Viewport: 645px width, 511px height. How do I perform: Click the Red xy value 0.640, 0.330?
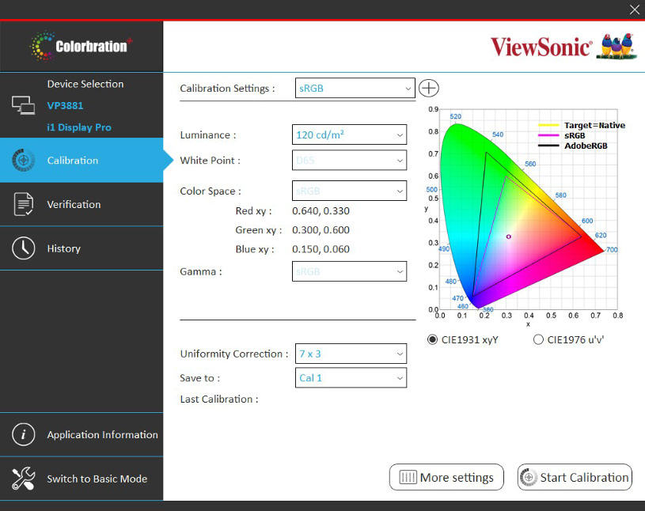click(321, 211)
